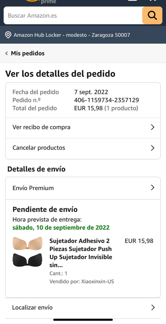Click the Buscar Amazon.es search field

click(x=73, y=15)
